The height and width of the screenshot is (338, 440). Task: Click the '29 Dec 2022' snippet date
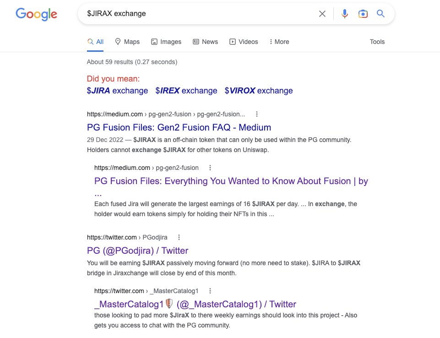(105, 140)
